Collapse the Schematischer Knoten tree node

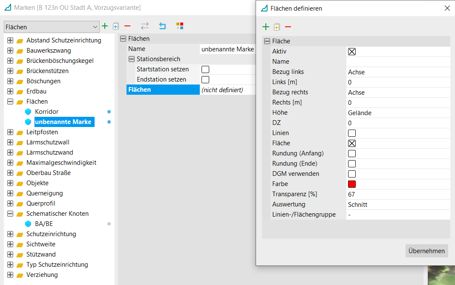[10, 214]
